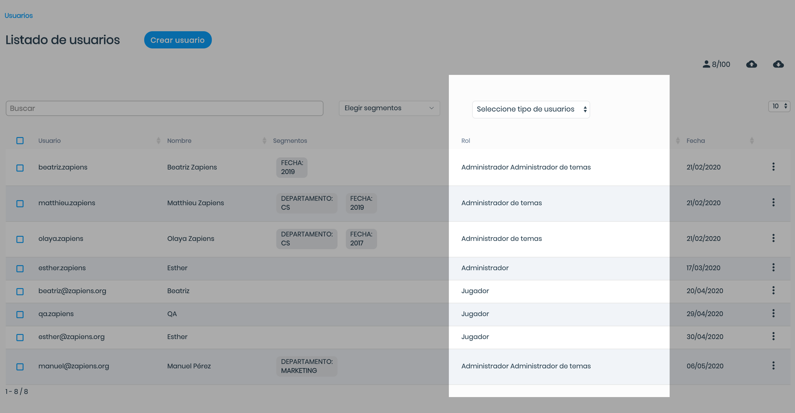Viewport: 795px width, 413px height.
Task: Toggle the select-all header checkbox
Action: [x=20, y=141]
